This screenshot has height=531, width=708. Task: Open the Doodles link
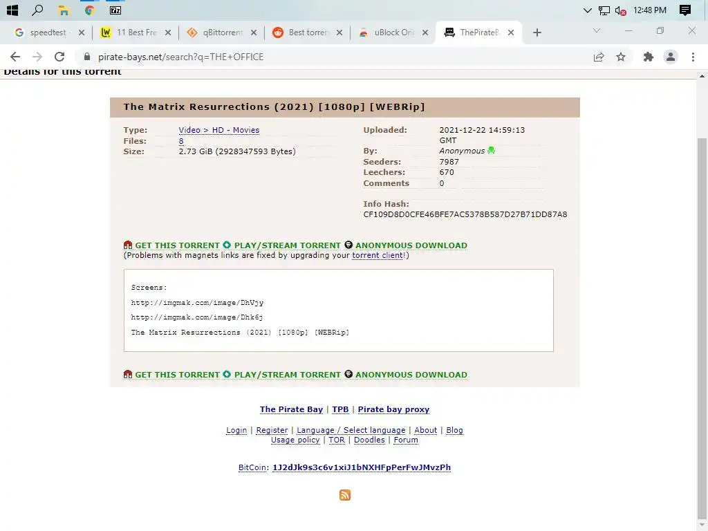[369, 440]
